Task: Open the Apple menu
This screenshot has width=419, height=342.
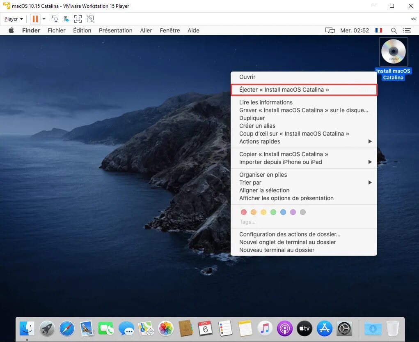Action: click(11, 30)
